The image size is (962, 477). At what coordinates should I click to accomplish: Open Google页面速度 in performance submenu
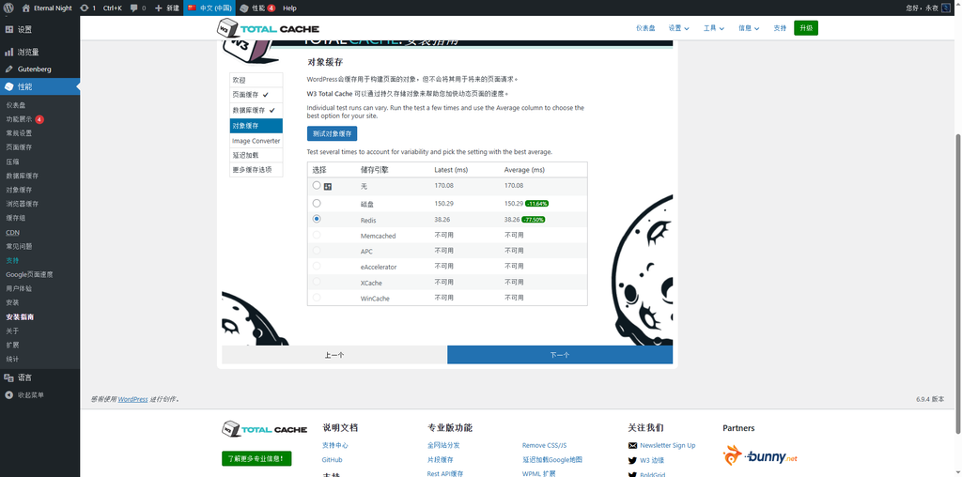29,275
